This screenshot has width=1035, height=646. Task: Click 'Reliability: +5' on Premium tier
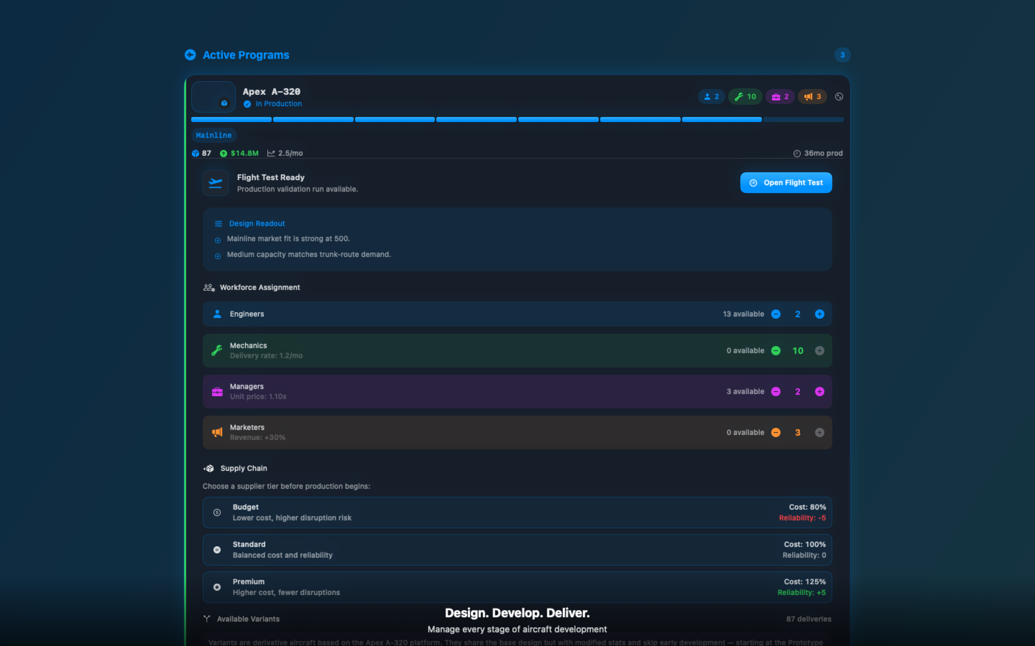[801, 593]
